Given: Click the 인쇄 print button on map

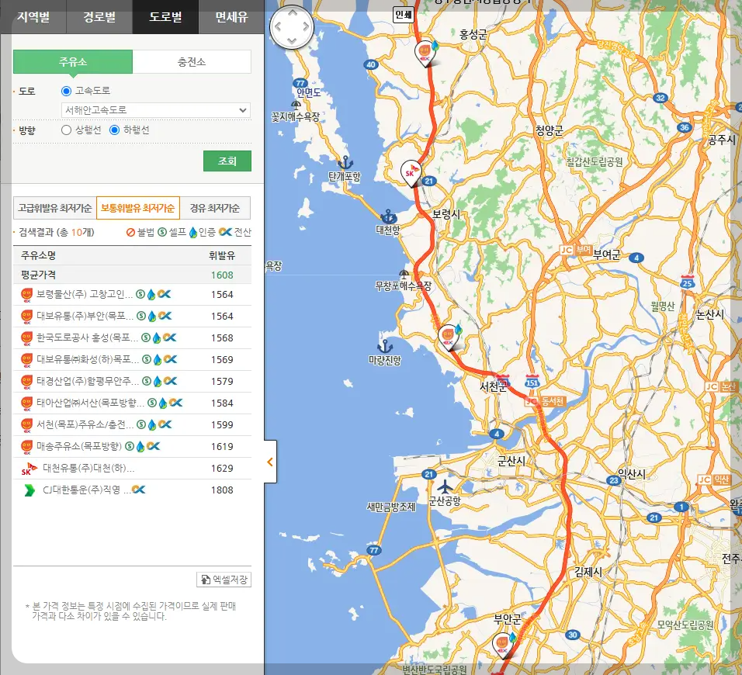Looking at the screenshot, I should 404,16.
